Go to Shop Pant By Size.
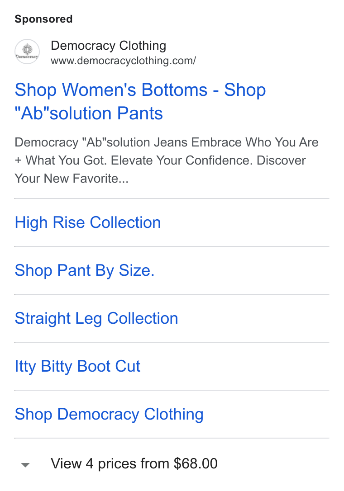This screenshot has height=491, width=344. pyautogui.click(x=85, y=270)
